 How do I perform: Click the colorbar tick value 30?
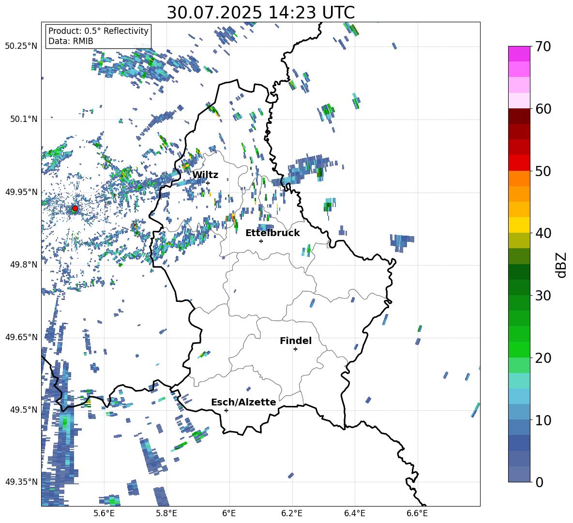tap(543, 296)
